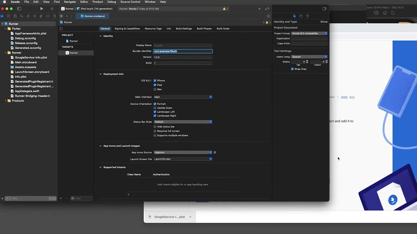Add editor on right button
Screen dimensions: 417x234
click(268, 16)
